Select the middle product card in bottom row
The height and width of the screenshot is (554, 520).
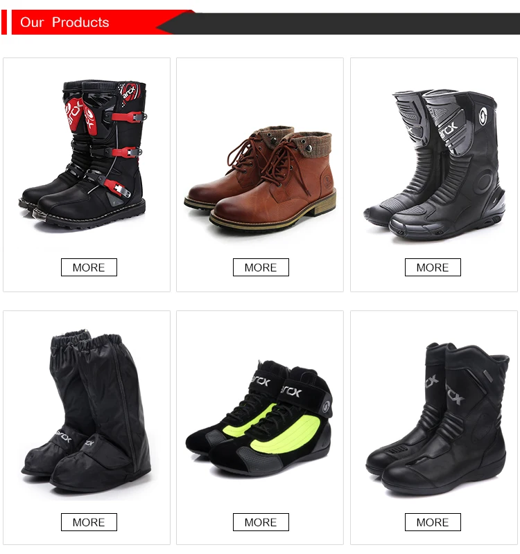pyautogui.click(x=260, y=427)
